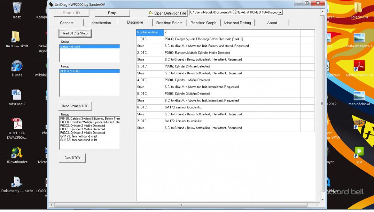The height and width of the screenshot is (212, 374).
Task: Launch the iTunes desktop icon
Action: coord(17,66)
